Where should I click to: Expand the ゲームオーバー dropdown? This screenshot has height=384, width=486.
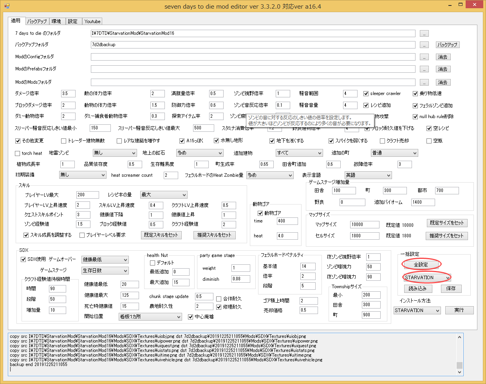[x=105, y=260]
